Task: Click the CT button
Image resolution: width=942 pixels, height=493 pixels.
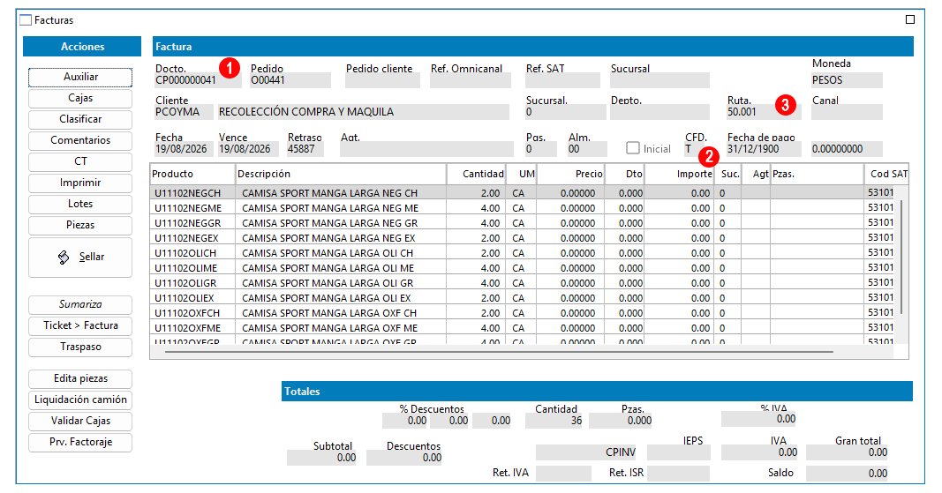Action: pyautogui.click(x=80, y=161)
